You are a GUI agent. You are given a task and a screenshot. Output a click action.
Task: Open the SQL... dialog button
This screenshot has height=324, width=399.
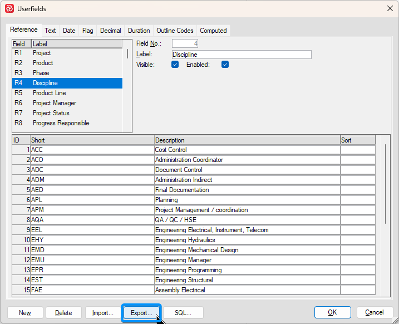click(183, 313)
